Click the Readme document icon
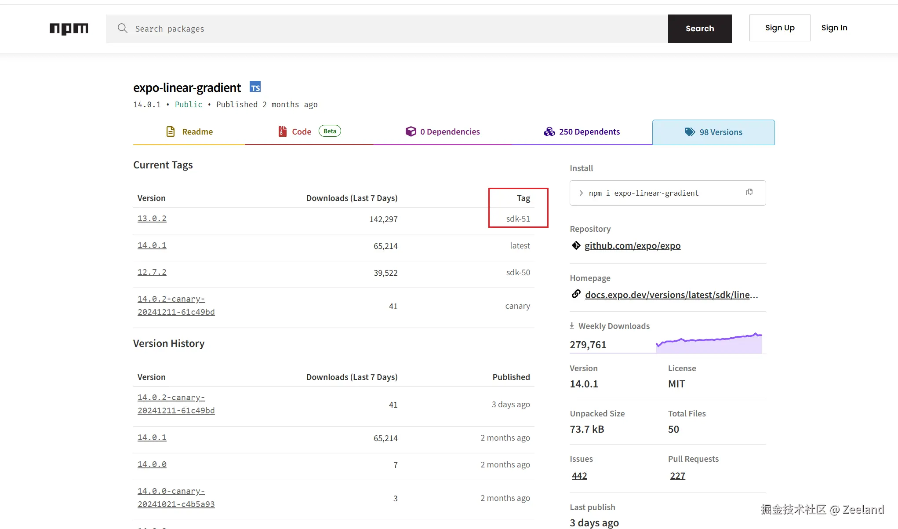The height and width of the screenshot is (529, 898). click(171, 131)
